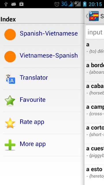This screenshot has height=185, width=104.
Task: Open the Favourite list item
Action: pyautogui.click(x=42, y=101)
